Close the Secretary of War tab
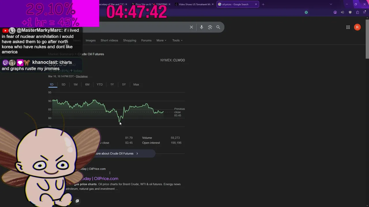 click(x=126, y=4)
